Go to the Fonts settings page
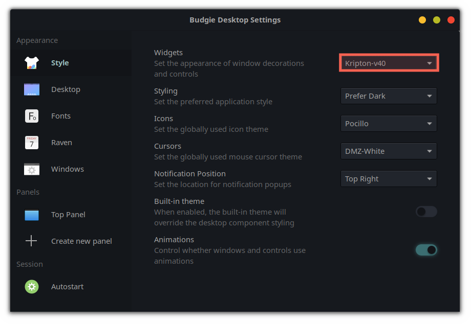471x324 pixels. 61,116
